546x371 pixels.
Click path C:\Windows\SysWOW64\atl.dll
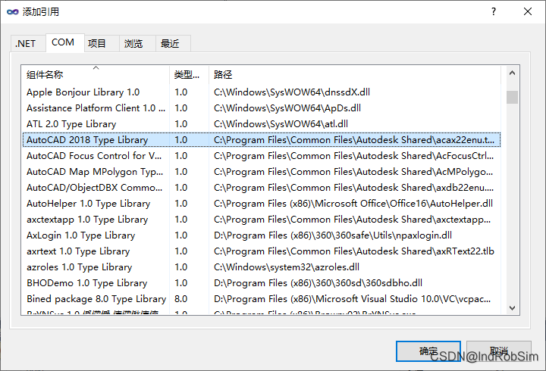tap(281, 124)
